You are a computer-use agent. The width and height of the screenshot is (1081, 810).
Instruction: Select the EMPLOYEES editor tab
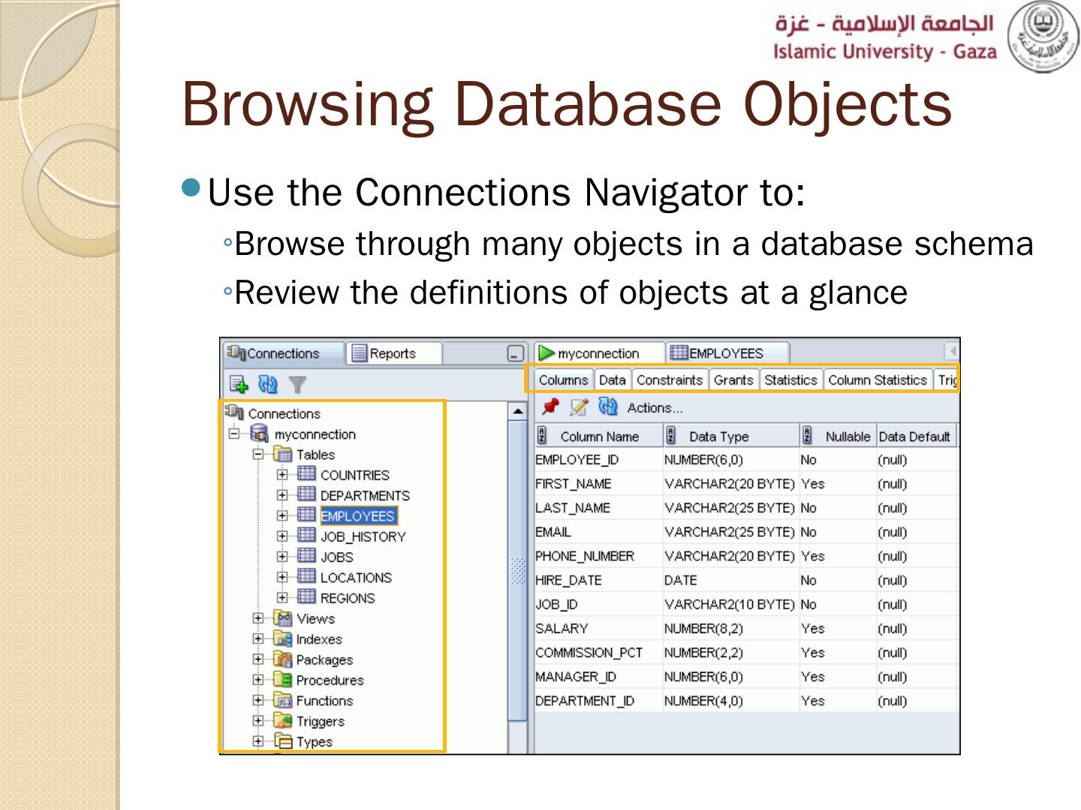coord(727,353)
